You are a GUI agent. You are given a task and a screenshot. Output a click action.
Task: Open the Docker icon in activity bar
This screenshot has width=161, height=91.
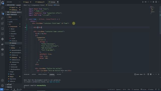pos(2,44)
